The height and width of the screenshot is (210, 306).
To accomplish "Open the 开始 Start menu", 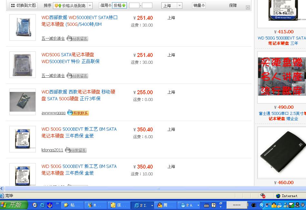I will coord(14,205).
